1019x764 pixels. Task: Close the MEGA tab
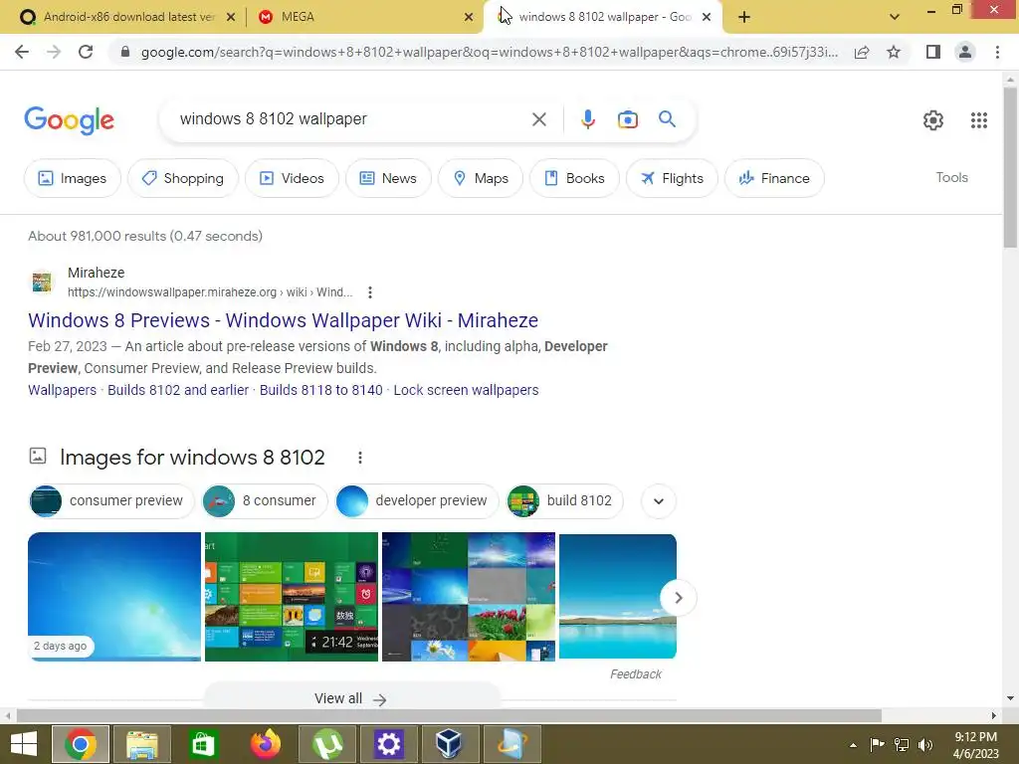coord(469,17)
